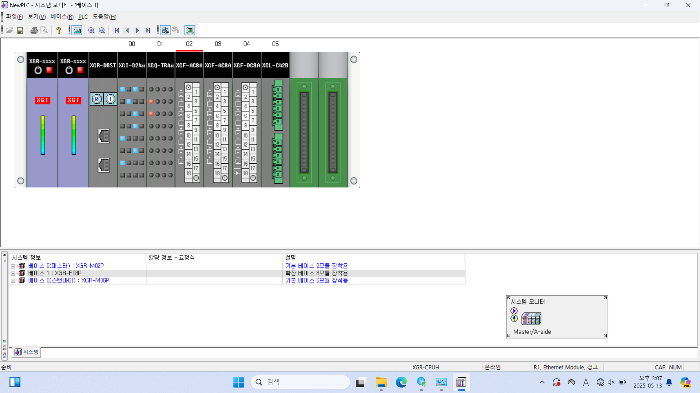Navigate to the first base
This screenshot has height=393, width=700.
pyautogui.click(x=117, y=30)
